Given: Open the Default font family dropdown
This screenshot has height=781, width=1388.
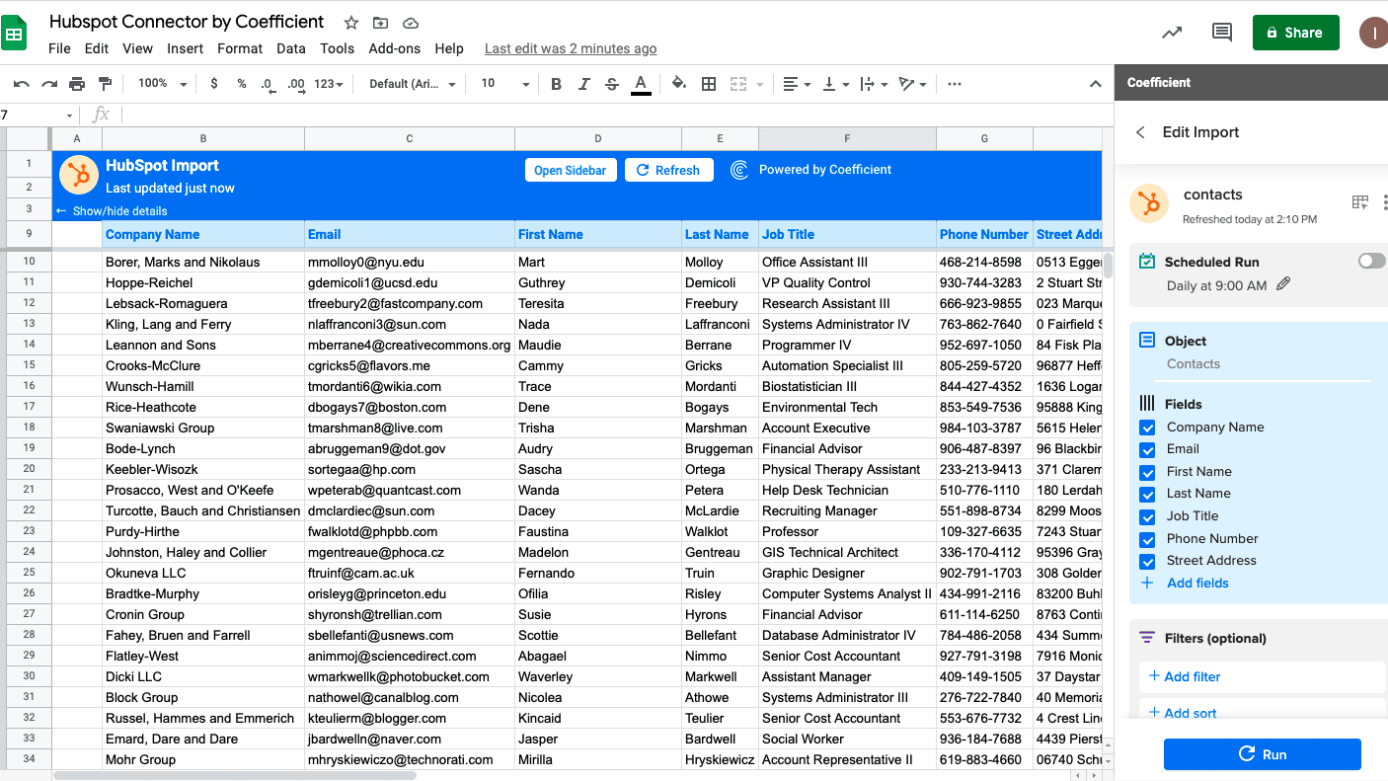Looking at the screenshot, I should pos(413,84).
